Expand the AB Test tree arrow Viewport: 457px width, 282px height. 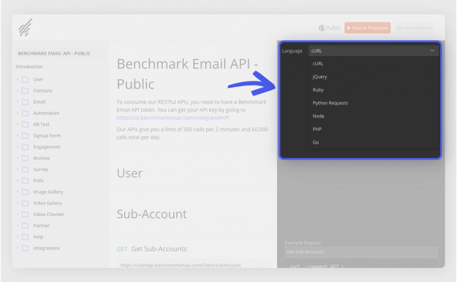(17, 124)
